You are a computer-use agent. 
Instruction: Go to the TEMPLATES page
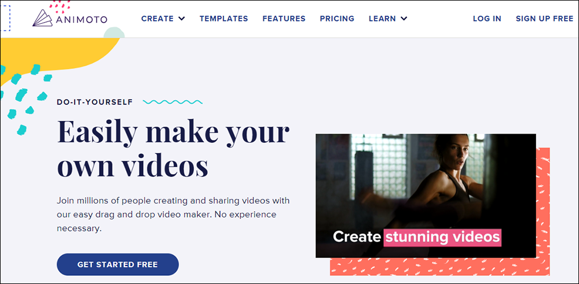pyautogui.click(x=223, y=19)
